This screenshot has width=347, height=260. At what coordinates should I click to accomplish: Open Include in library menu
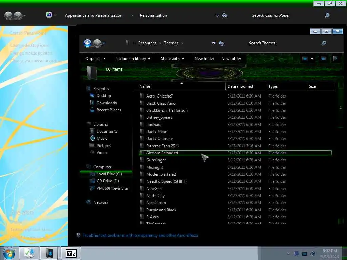(x=133, y=59)
